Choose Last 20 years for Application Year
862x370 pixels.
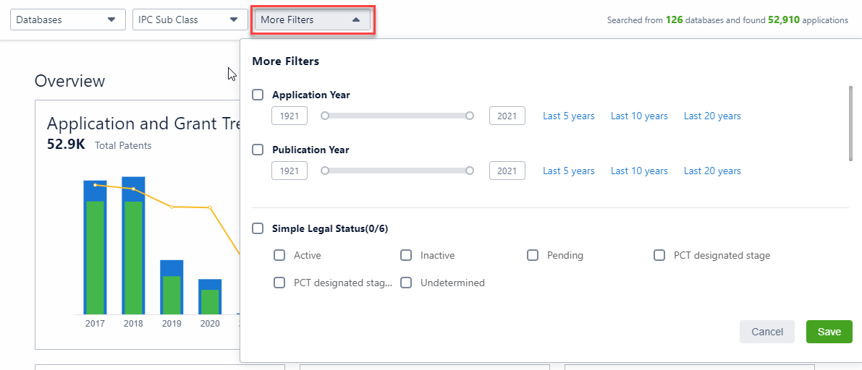[x=712, y=116]
